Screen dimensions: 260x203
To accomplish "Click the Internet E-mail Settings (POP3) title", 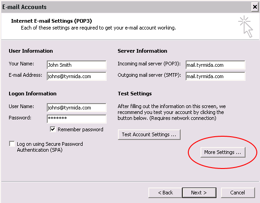I will 51,21.
